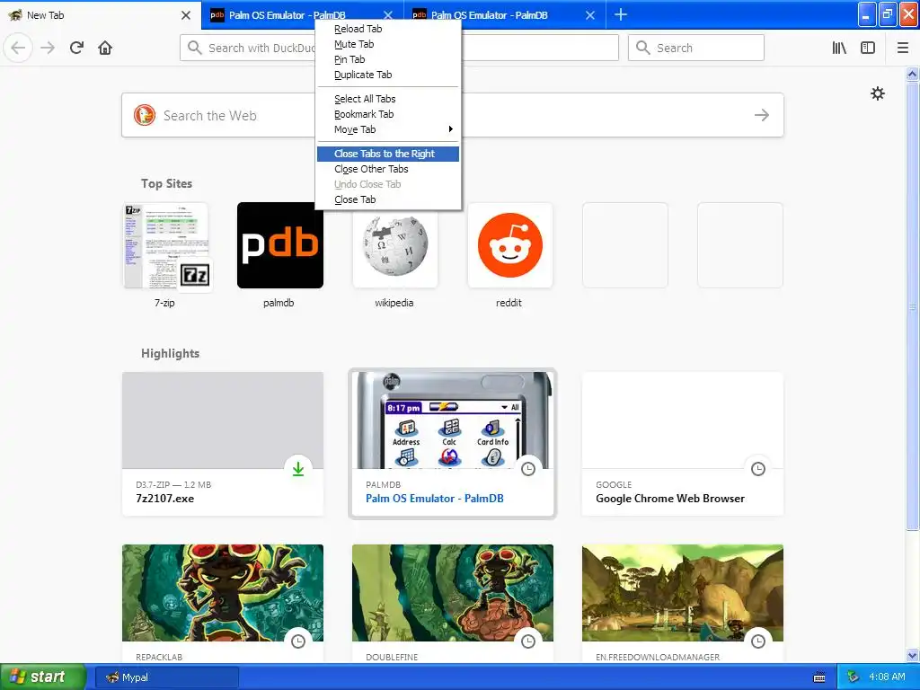
Task: Open the DOUBLEFINE highlight thumbnail
Action: click(453, 593)
